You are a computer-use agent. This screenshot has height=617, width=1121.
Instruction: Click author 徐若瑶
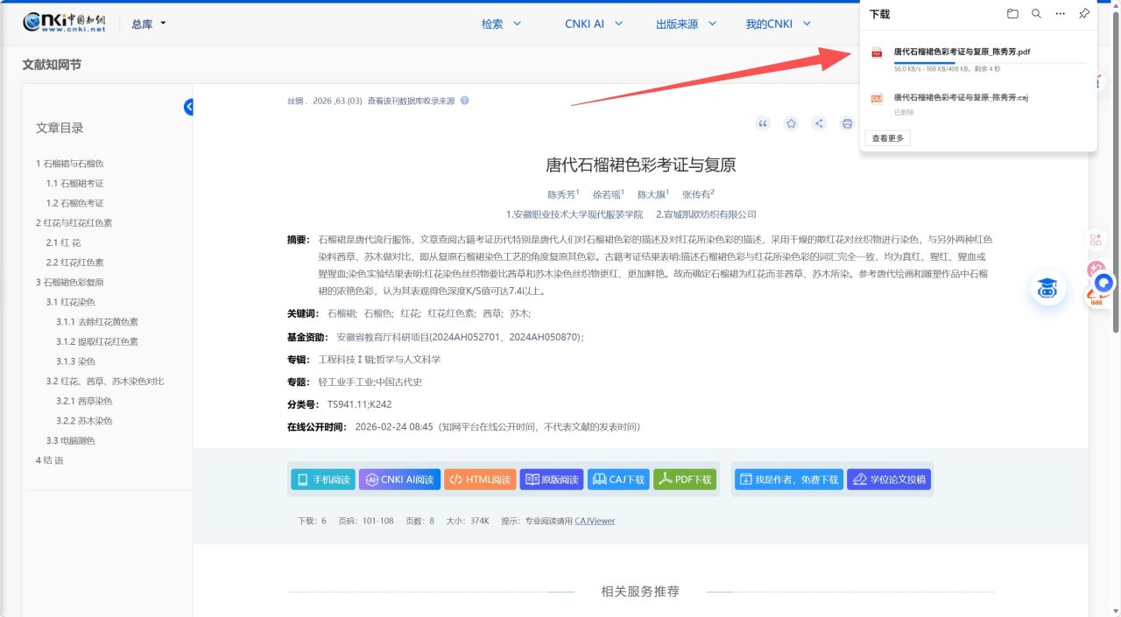[x=606, y=194]
